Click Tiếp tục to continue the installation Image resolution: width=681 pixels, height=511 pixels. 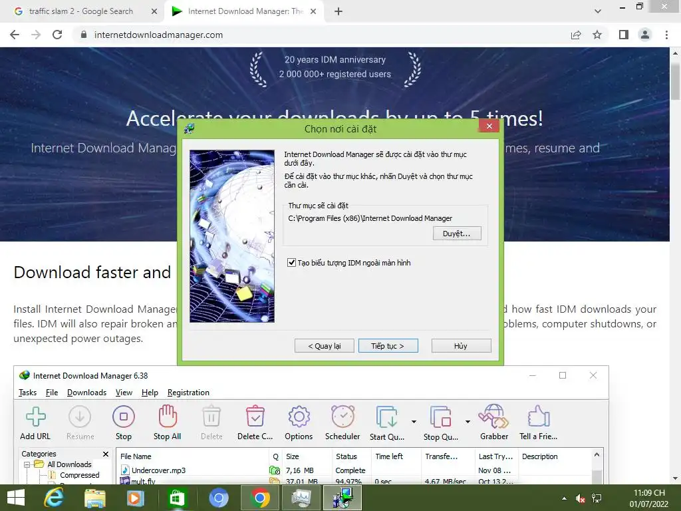coord(388,346)
